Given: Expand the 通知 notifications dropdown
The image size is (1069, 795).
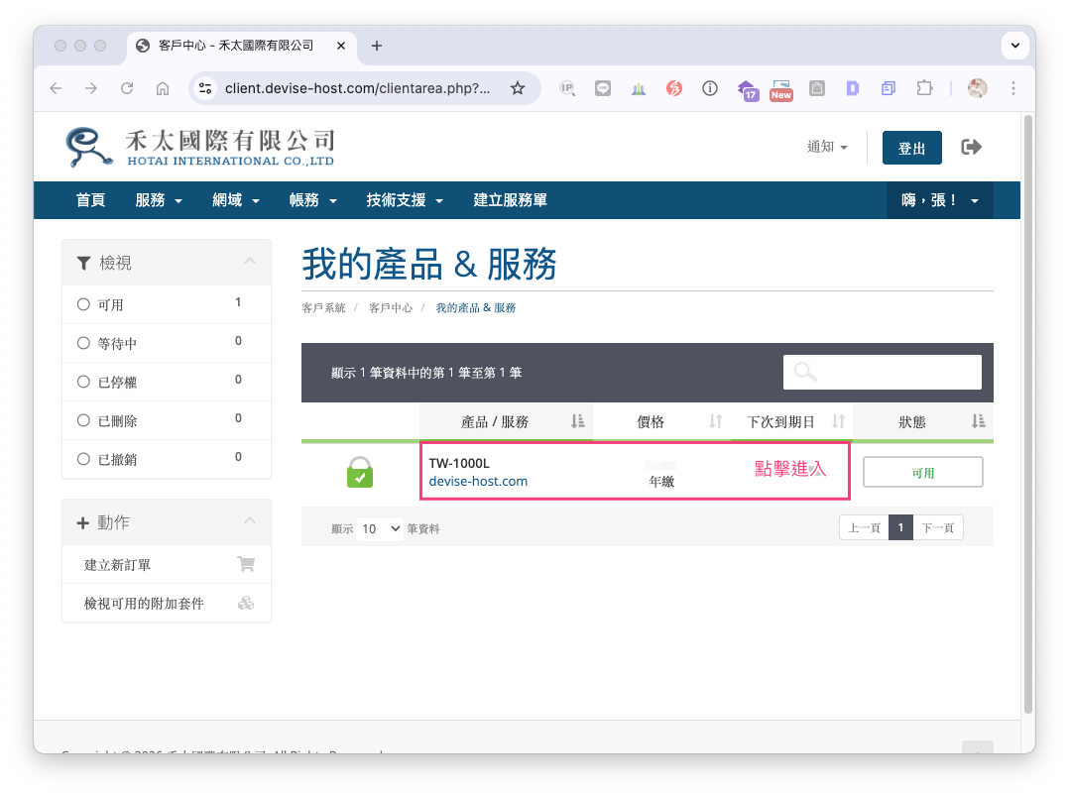Looking at the screenshot, I should point(827,147).
